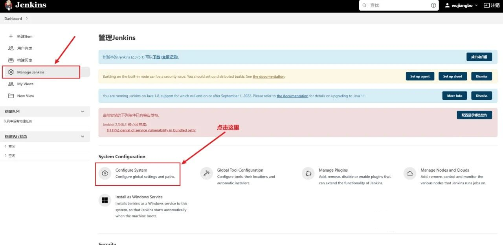This screenshot has height=245, width=503.
Task: Open the wujiangbo user name link
Action: pos(462,5)
